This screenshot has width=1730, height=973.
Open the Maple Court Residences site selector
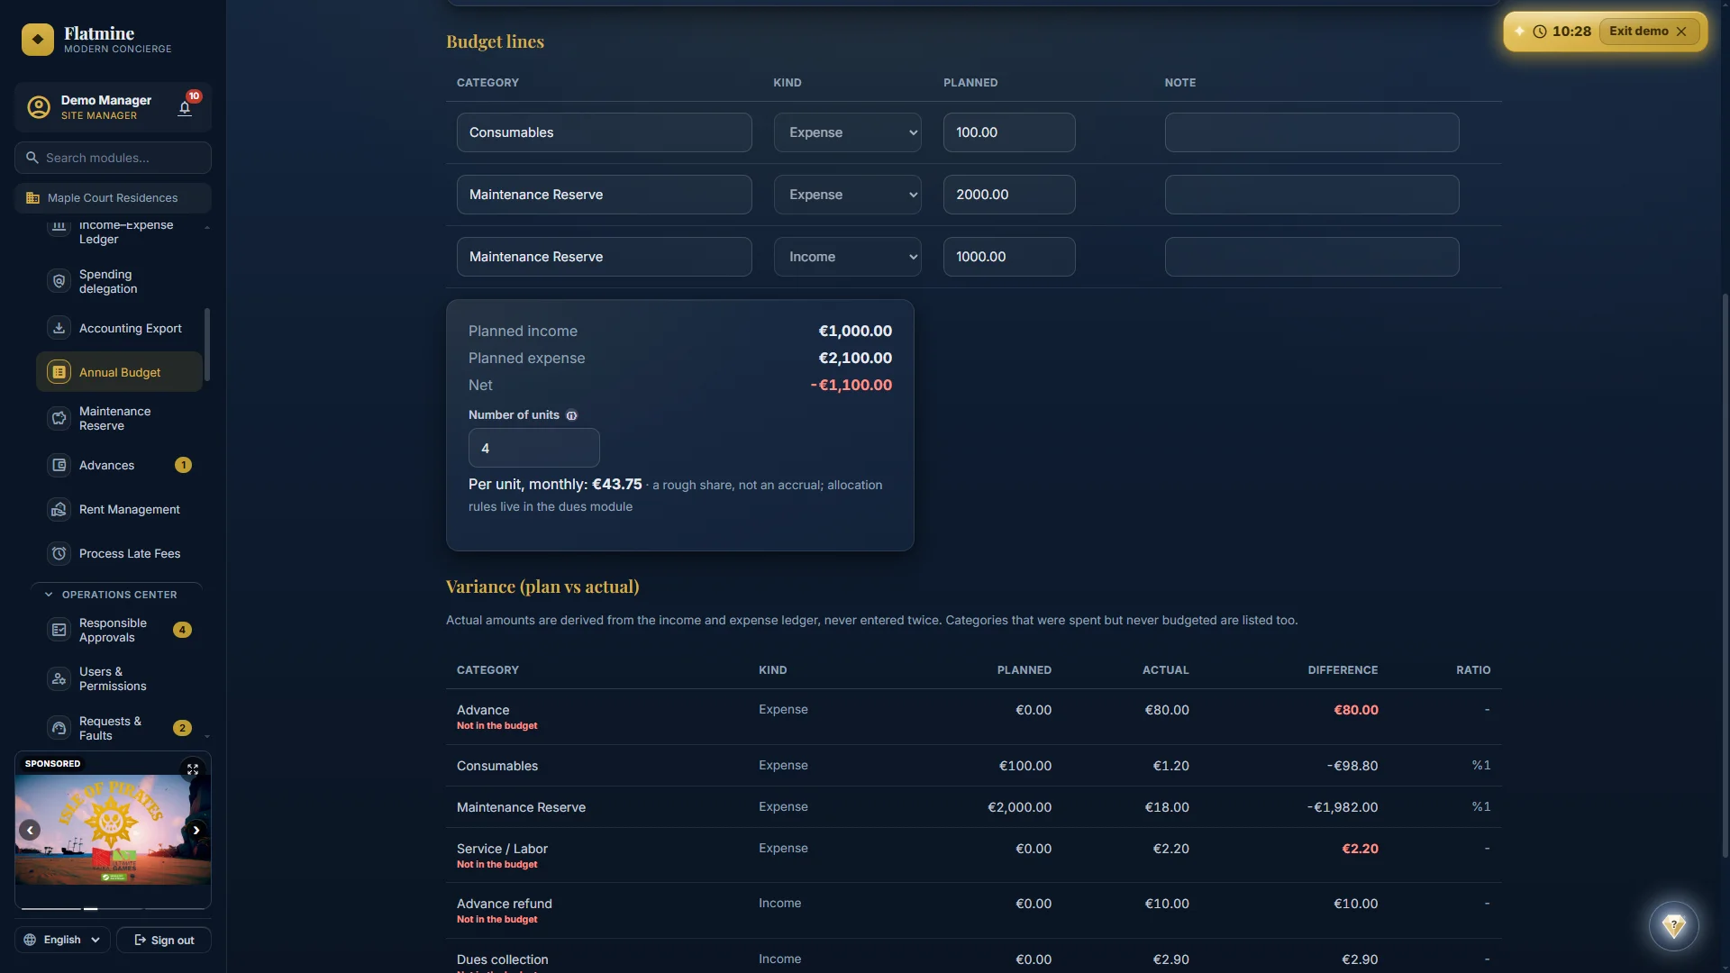click(113, 198)
